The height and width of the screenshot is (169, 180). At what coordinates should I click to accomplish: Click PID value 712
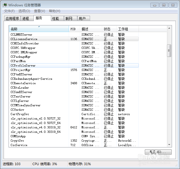[x=73, y=145]
